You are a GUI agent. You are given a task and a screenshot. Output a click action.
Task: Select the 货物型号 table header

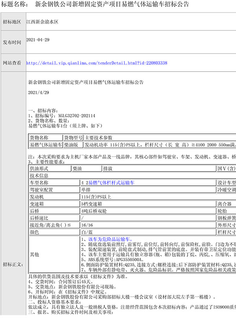74,138
